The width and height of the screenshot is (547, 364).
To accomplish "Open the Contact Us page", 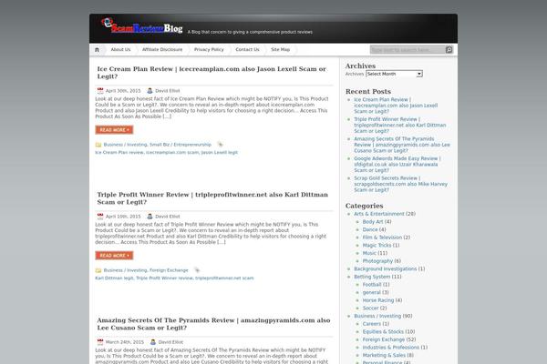I will point(247,50).
